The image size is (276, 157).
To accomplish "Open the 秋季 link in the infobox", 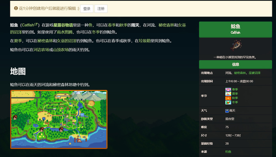I will coord(235,98).
